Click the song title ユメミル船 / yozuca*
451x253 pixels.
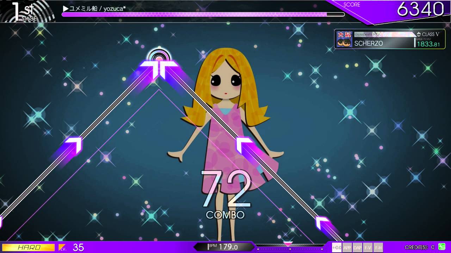coord(94,8)
